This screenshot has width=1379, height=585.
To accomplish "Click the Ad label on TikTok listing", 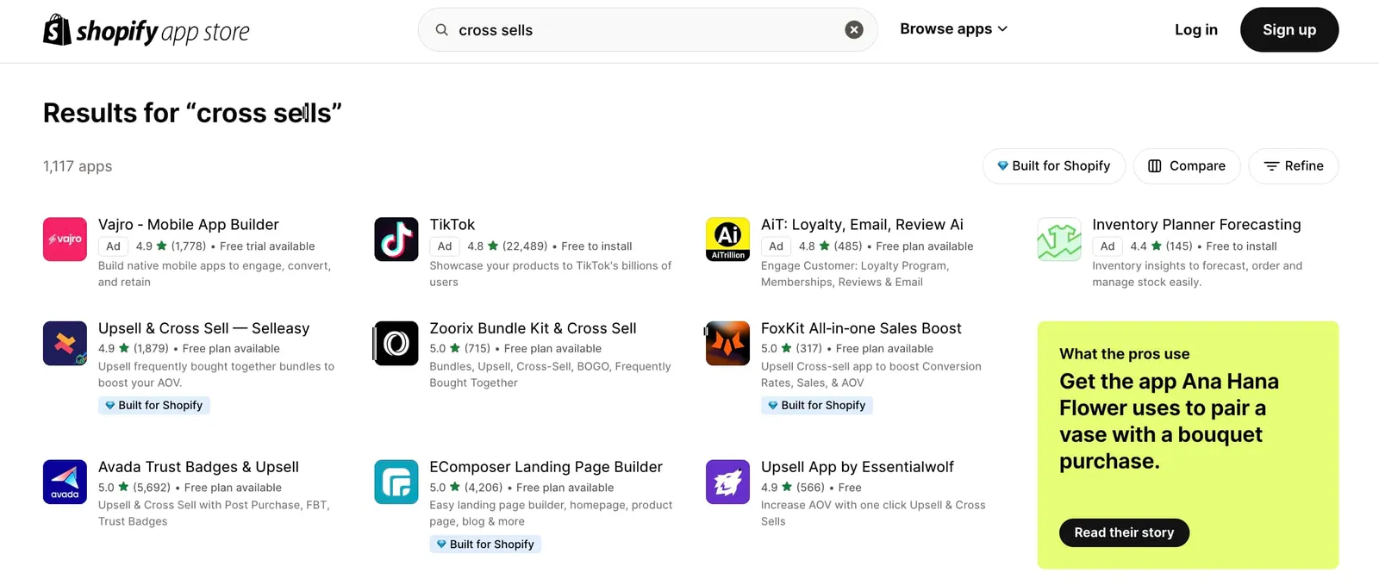I will click(x=445, y=246).
